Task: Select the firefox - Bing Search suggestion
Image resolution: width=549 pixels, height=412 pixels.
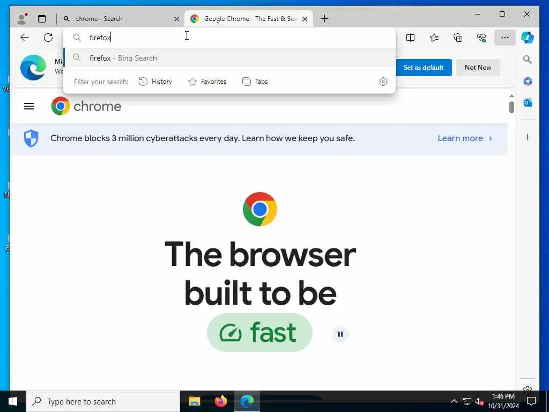Action: tap(229, 58)
